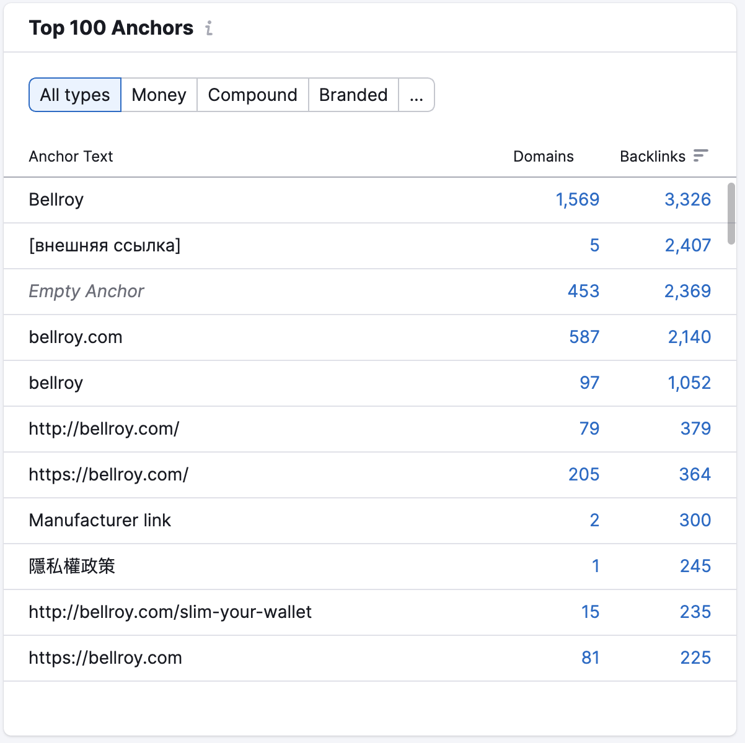Sort table by Backlinks column header

click(x=652, y=156)
